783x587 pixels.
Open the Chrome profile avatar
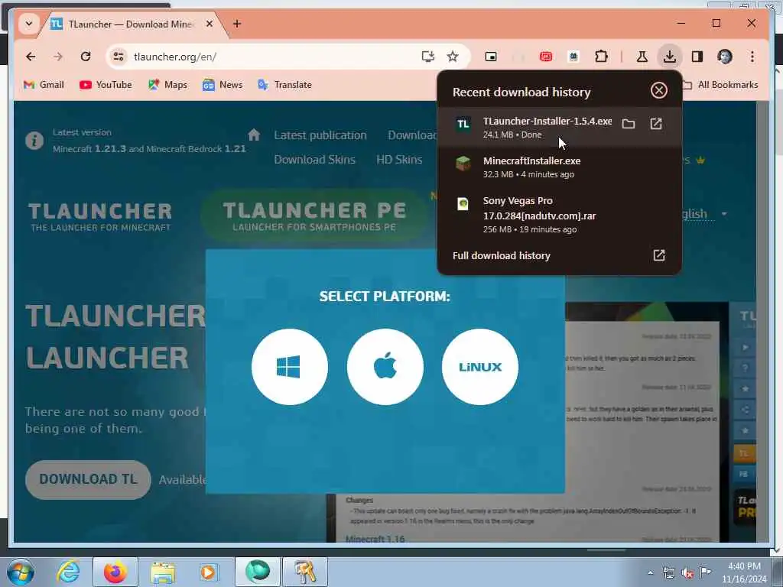point(725,57)
